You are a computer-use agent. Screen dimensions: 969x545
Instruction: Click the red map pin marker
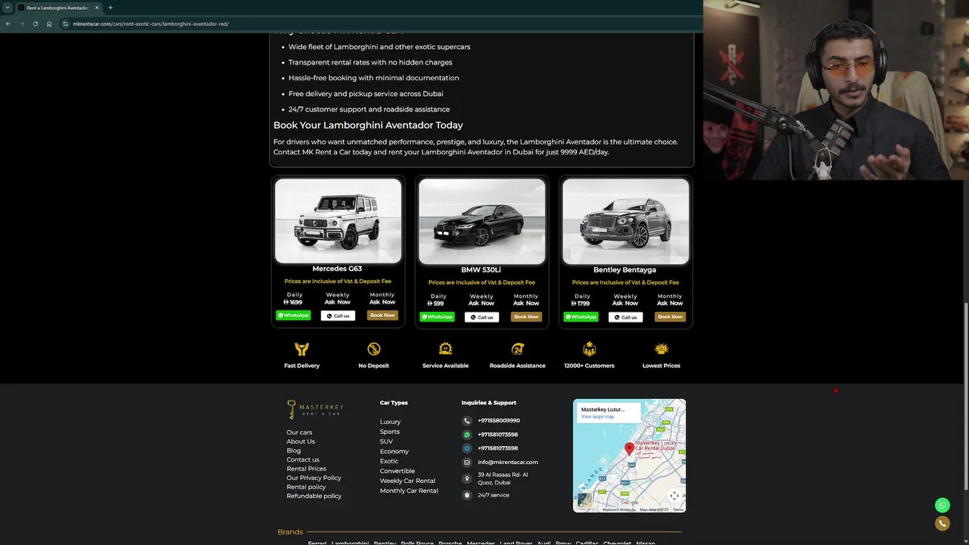click(629, 449)
